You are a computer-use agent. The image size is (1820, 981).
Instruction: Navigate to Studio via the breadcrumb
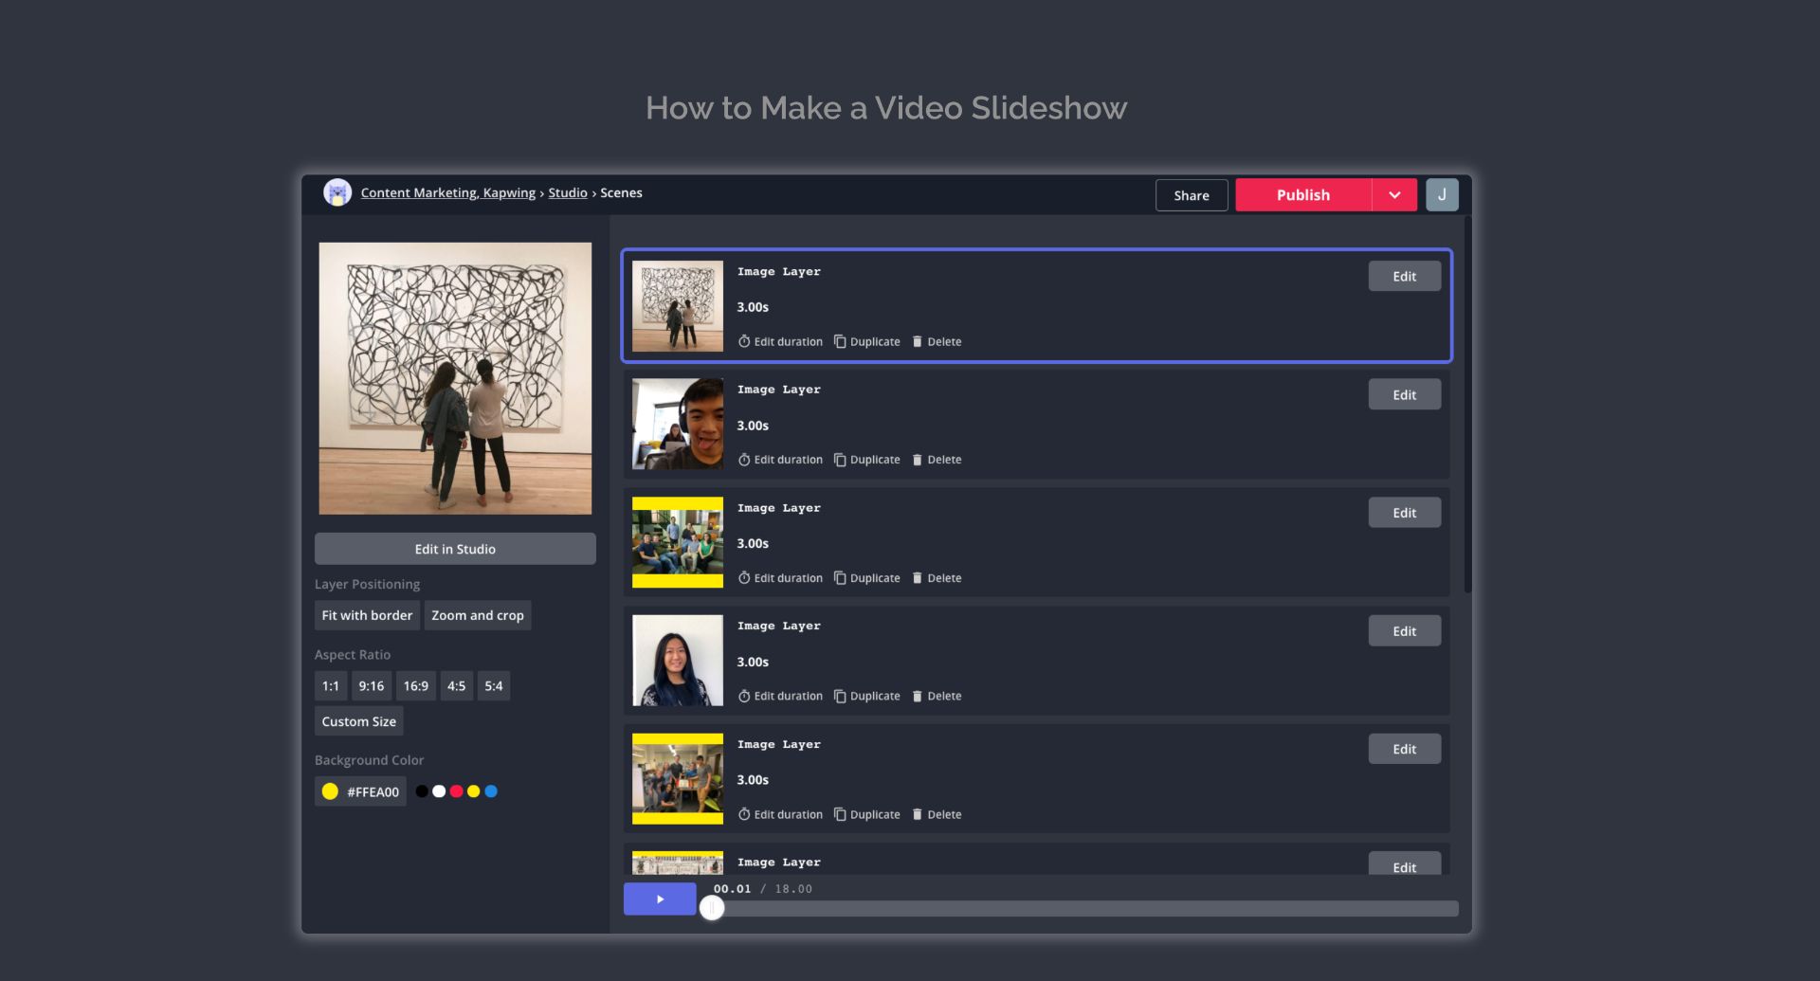568,192
